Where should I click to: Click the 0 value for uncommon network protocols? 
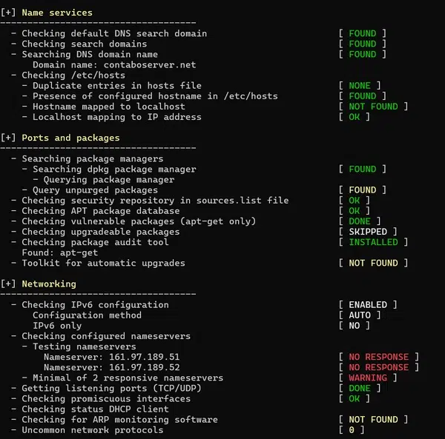point(352,429)
